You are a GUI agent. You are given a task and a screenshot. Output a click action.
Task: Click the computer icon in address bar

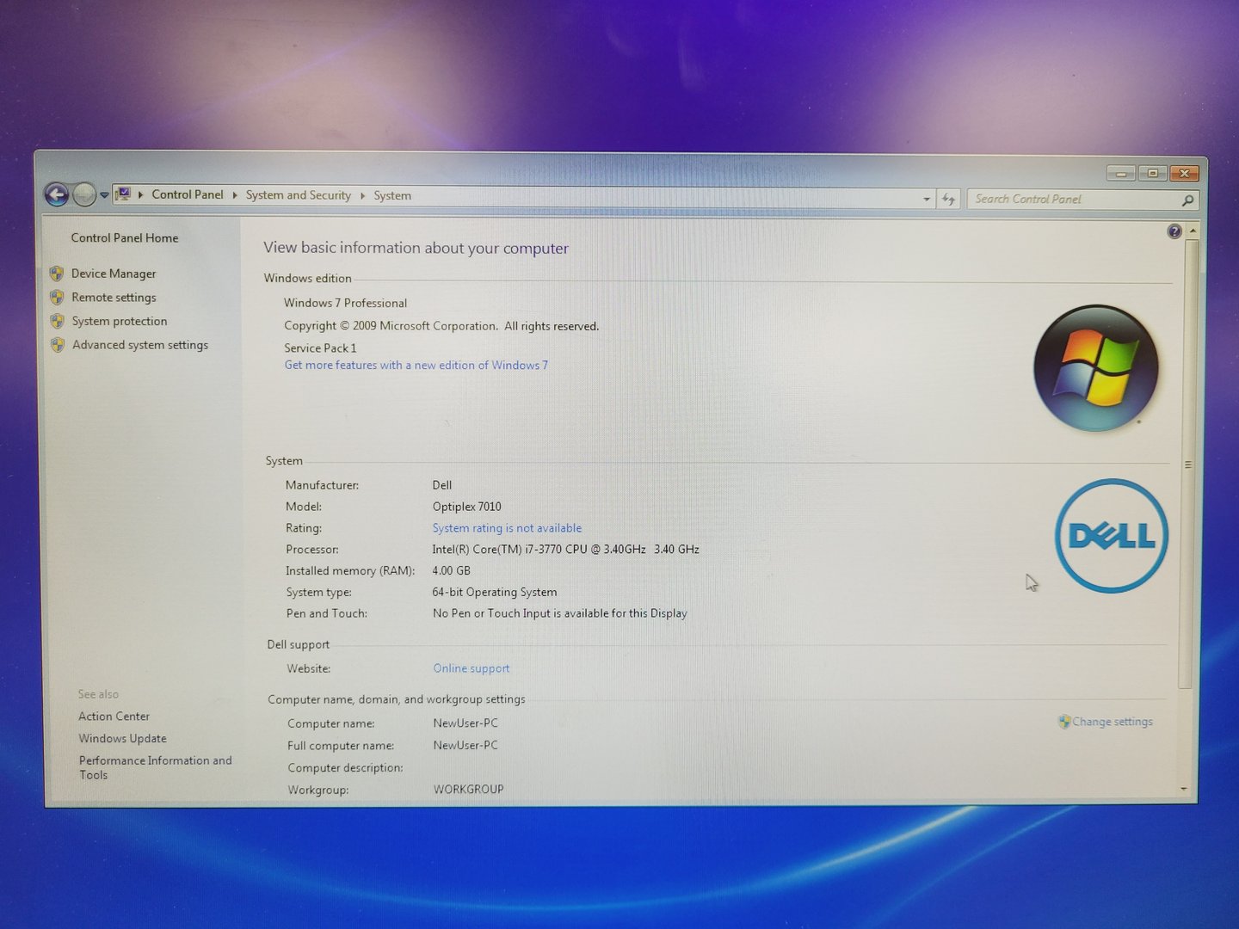123,194
